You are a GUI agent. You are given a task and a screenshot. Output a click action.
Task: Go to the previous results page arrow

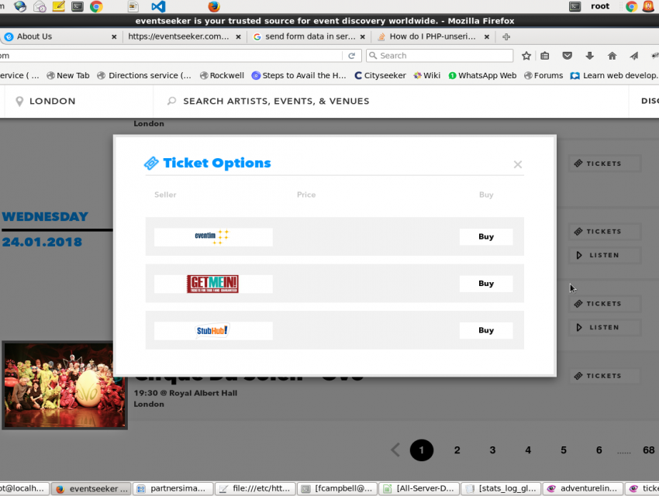point(395,450)
